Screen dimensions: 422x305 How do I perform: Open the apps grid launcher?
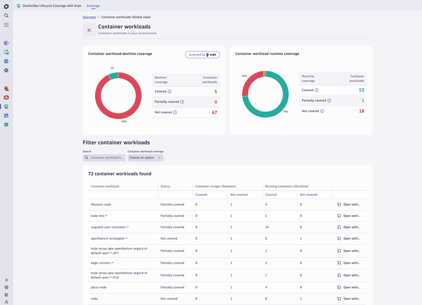[x=6, y=25]
